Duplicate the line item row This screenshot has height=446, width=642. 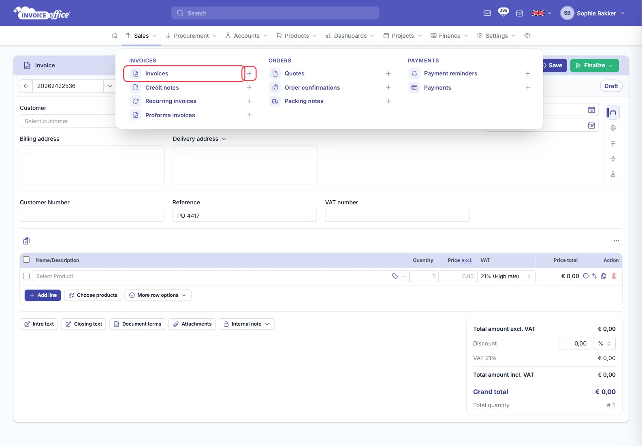tap(604, 276)
